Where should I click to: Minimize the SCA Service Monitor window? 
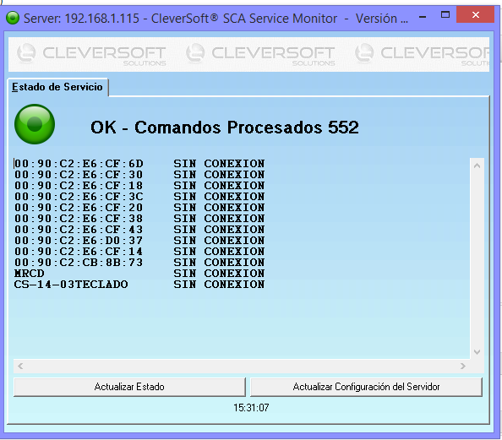coord(423,17)
